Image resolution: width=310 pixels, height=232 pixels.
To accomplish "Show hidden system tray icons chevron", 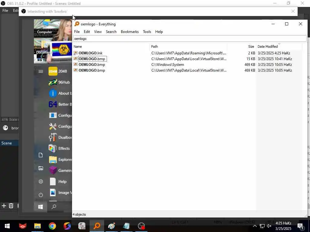I will click(x=255, y=226).
